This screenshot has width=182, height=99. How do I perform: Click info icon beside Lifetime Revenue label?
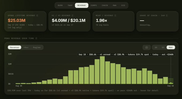37,15
